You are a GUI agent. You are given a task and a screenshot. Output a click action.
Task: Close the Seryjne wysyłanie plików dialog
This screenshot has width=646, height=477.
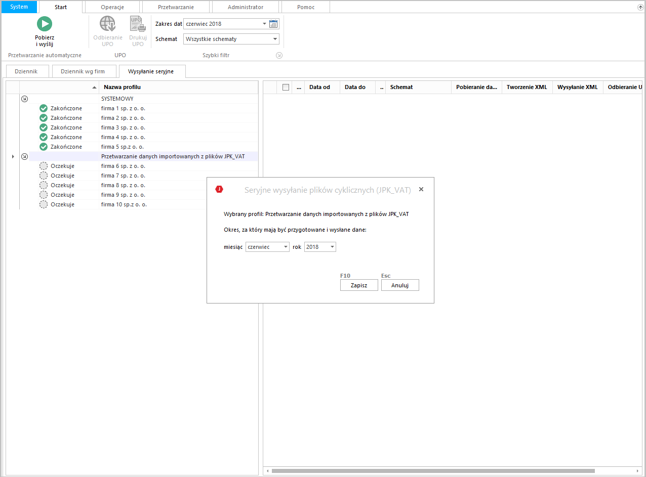click(421, 189)
